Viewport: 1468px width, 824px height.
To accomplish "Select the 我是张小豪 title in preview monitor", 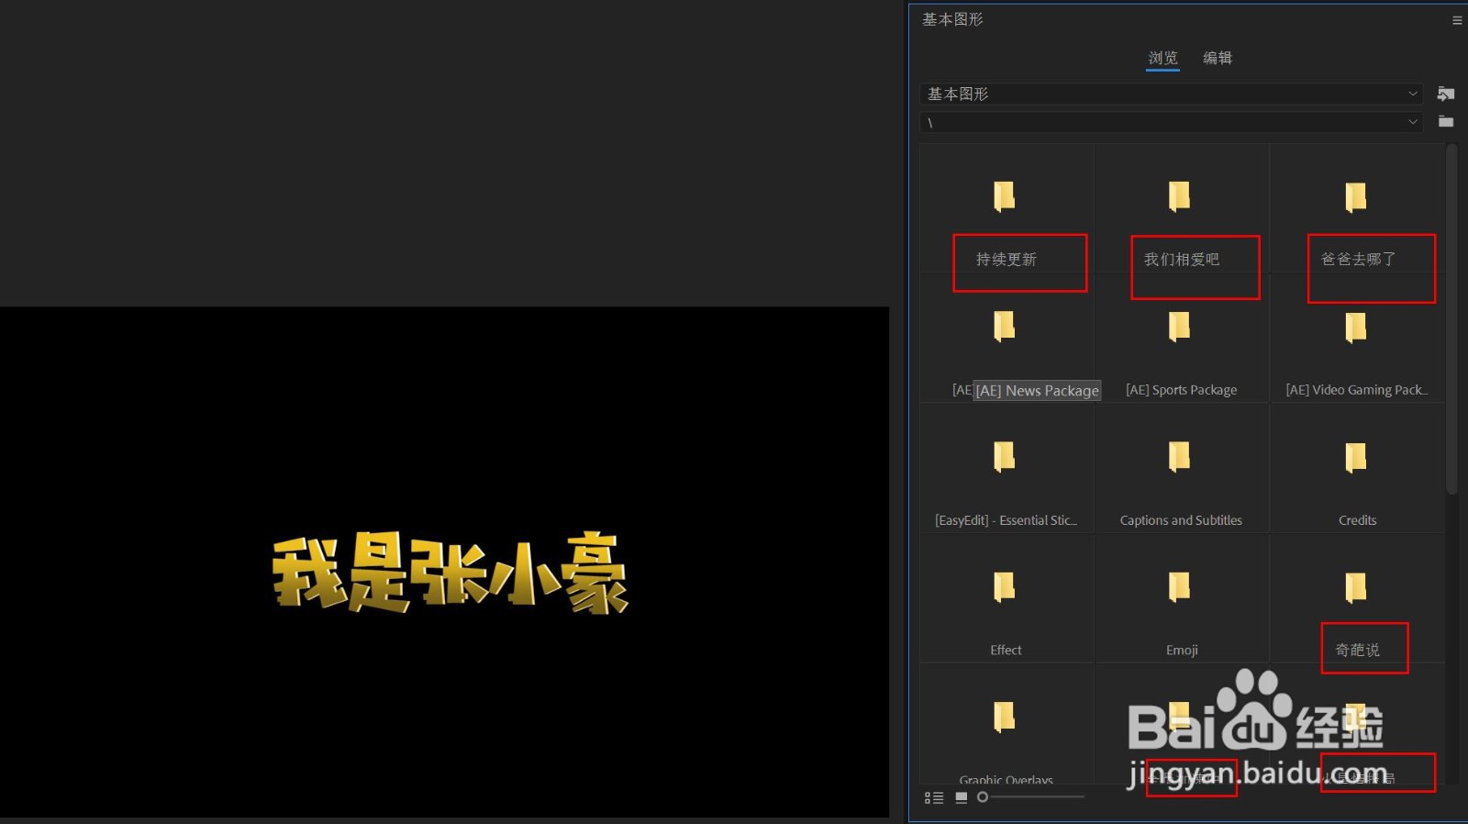I will click(450, 573).
